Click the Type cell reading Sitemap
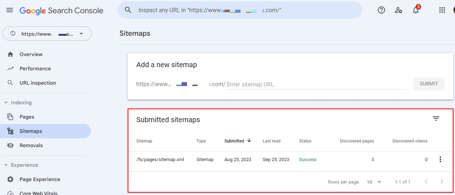Image resolution: width=455 pixels, height=195 pixels. coord(205,160)
